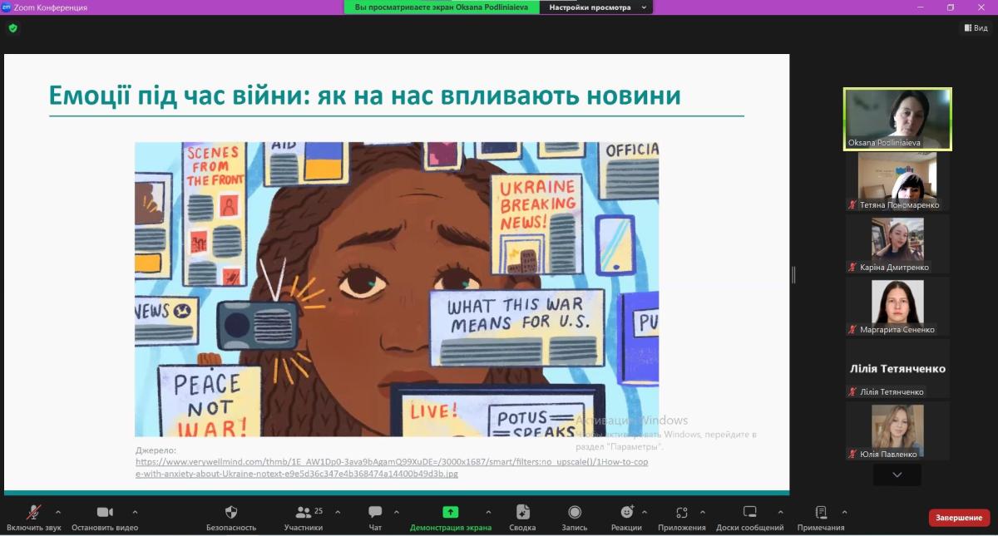
Task: Expand chevron next to Чат
Action: pos(396,512)
